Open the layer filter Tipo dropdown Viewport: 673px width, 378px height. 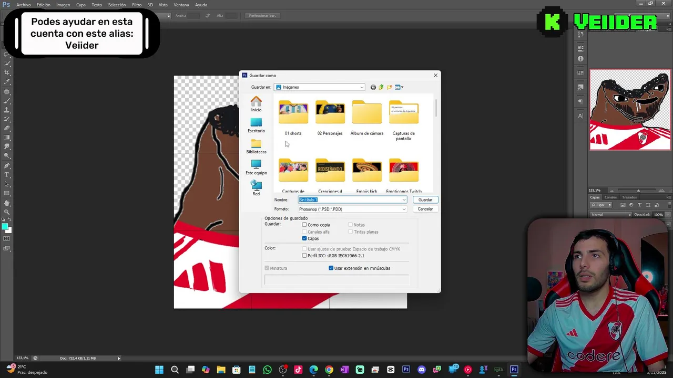(601, 205)
